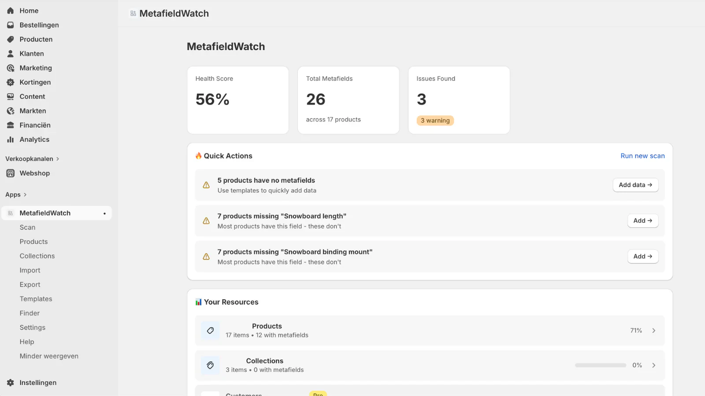
Task: Collapse the app menu with 'Minder weergeven'
Action: point(49,356)
